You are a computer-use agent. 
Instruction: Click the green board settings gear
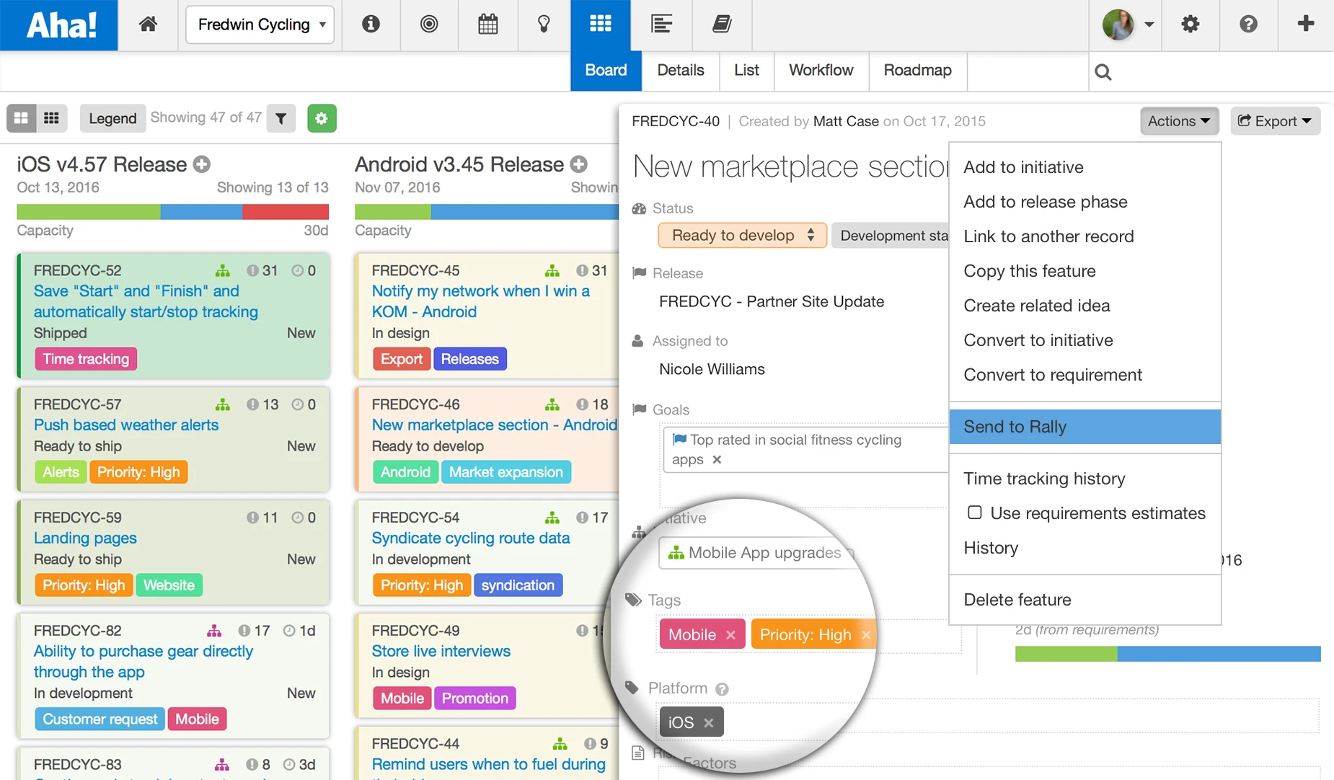322,118
